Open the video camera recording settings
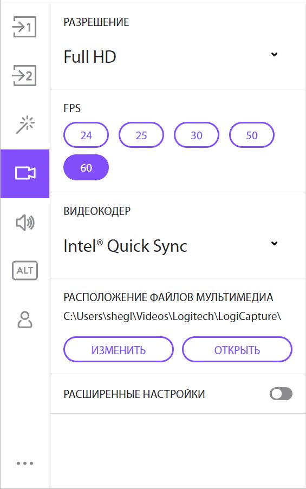 25,173
